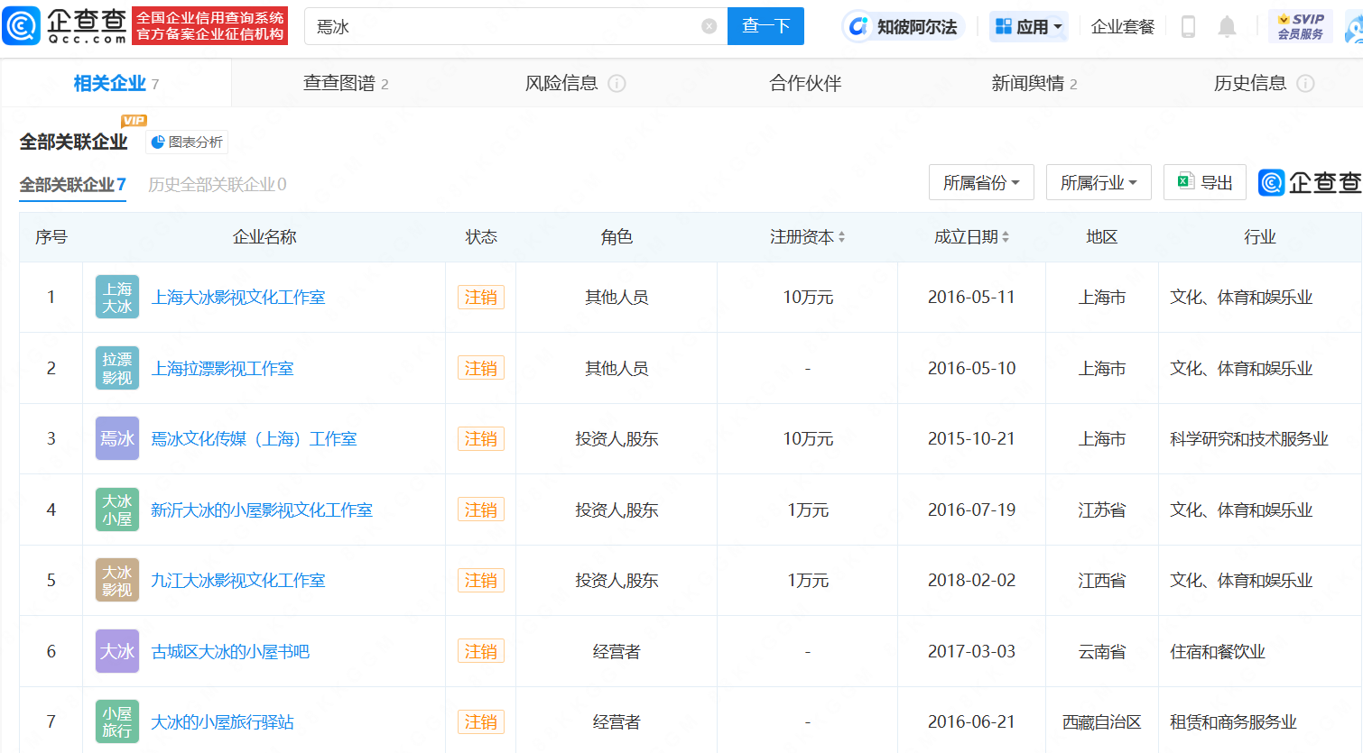Open the 所属省份 filter dropdown
Viewport: 1363px width, 753px height.
(981, 181)
